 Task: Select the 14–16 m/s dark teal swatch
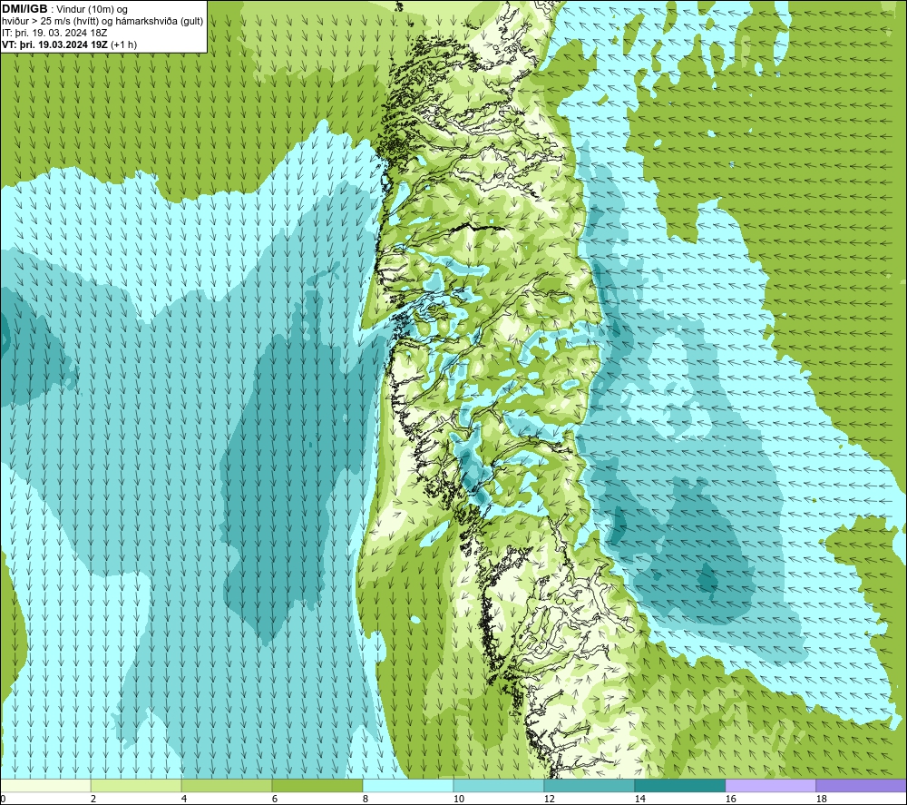coord(679,785)
